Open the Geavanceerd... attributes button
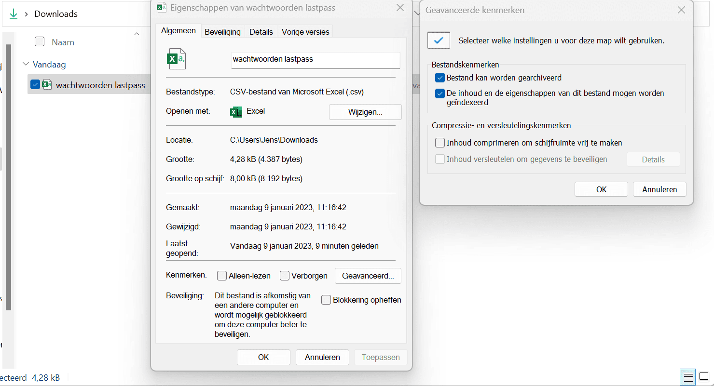This screenshot has width=714, height=386. pos(368,276)
